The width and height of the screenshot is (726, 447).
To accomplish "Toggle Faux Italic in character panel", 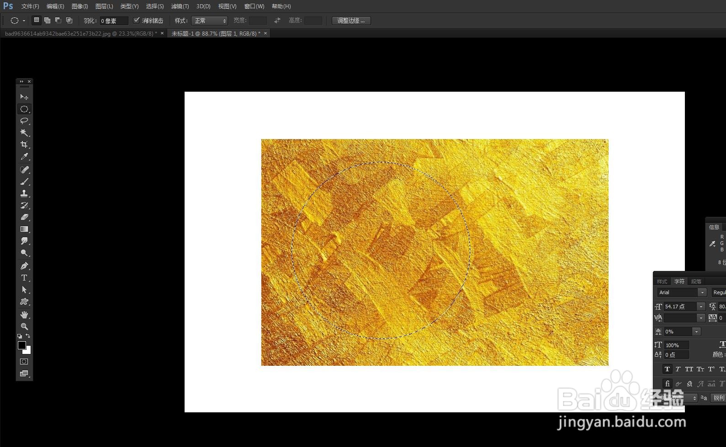I will (678, 369).
